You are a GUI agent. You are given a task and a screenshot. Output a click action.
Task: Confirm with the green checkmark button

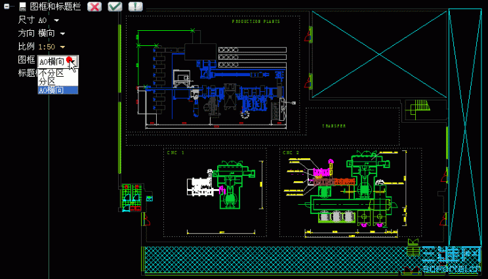tap(115, 6)
